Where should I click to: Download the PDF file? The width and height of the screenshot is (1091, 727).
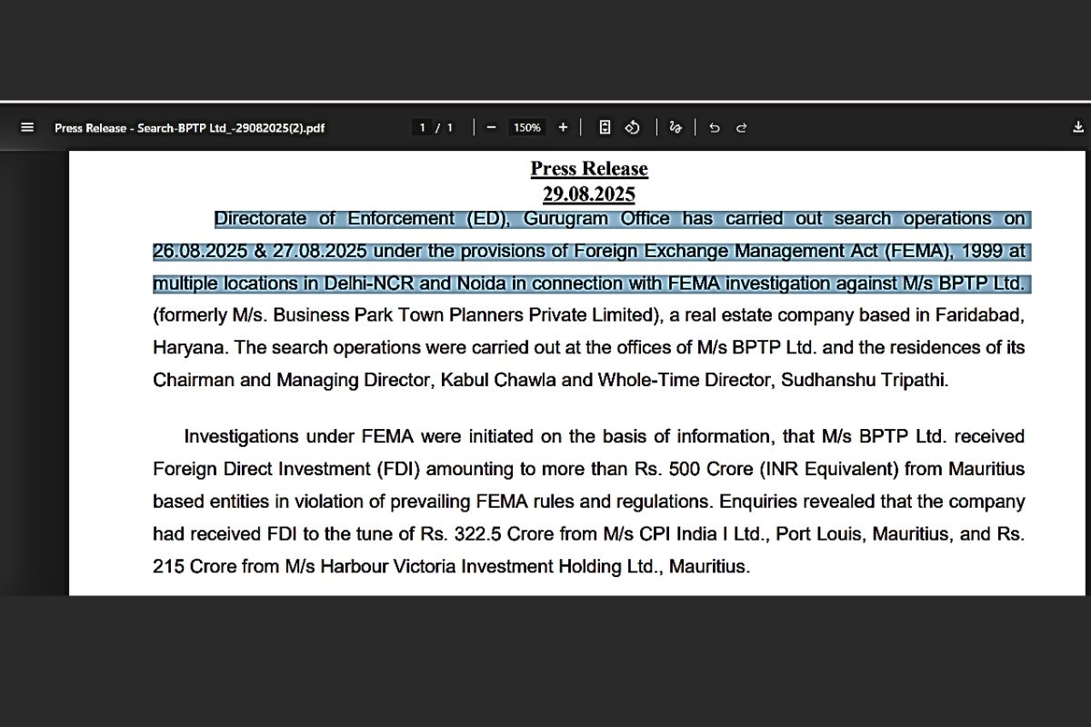click(1078, 127)
